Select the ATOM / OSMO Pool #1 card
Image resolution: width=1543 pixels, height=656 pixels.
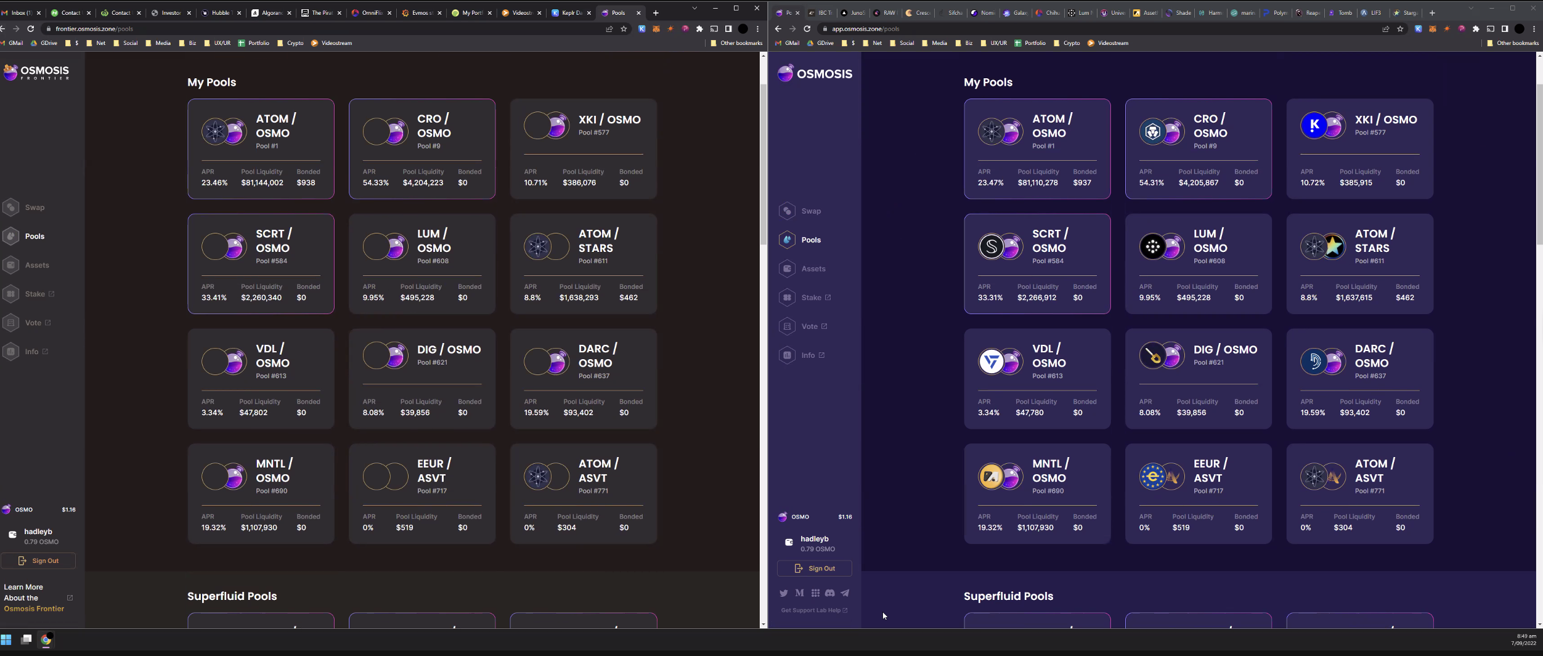click(x=261, y=149)
